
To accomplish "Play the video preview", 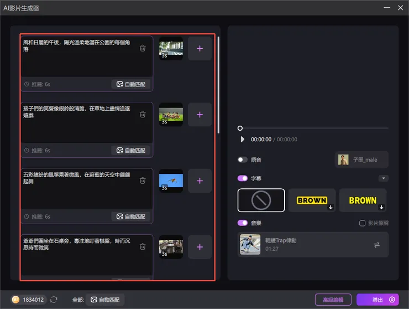I will click(x=242, y=140).
